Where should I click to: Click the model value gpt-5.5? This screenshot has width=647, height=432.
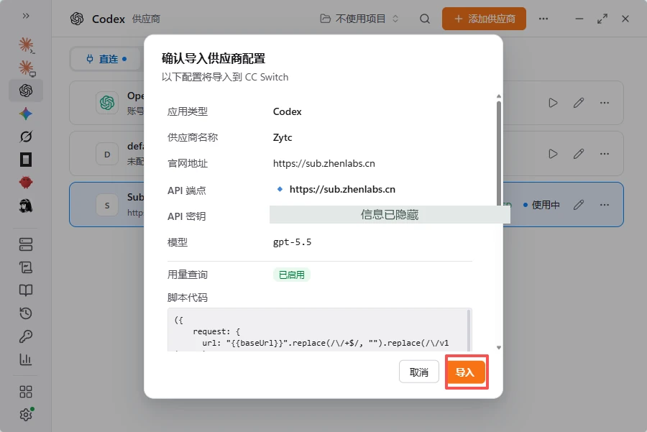coord(292,242)
